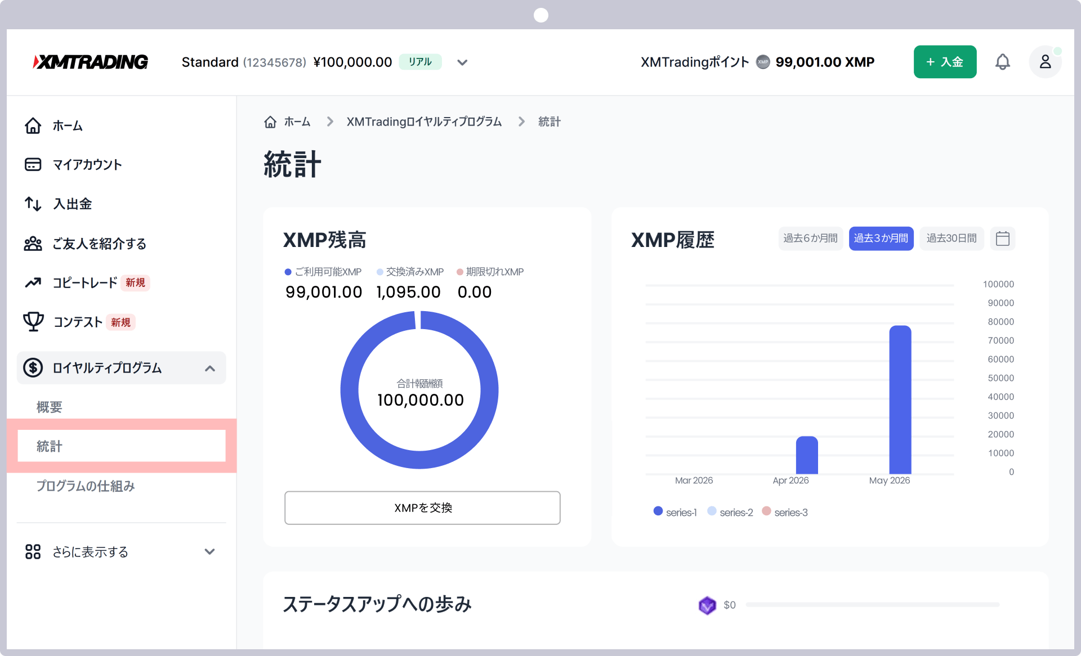
Task: Open ご友人を紹介する menu item
Action: coord(100,244)
